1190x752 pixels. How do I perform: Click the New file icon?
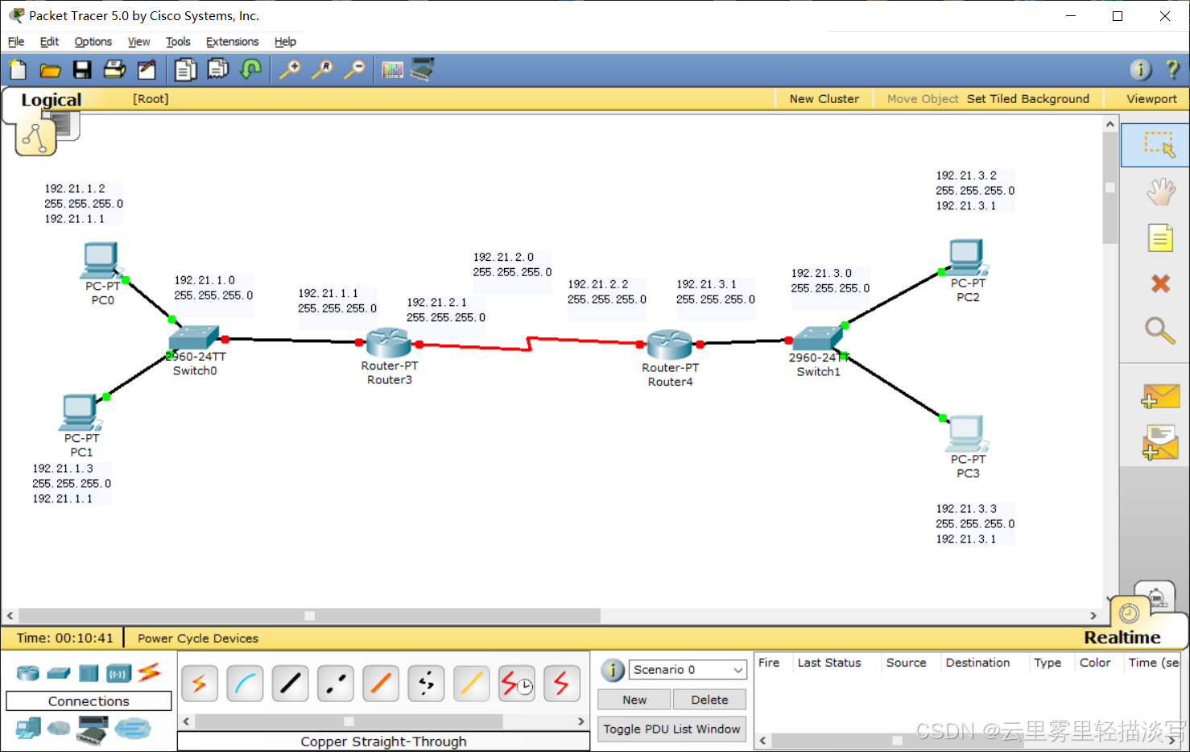coord(18,70)
